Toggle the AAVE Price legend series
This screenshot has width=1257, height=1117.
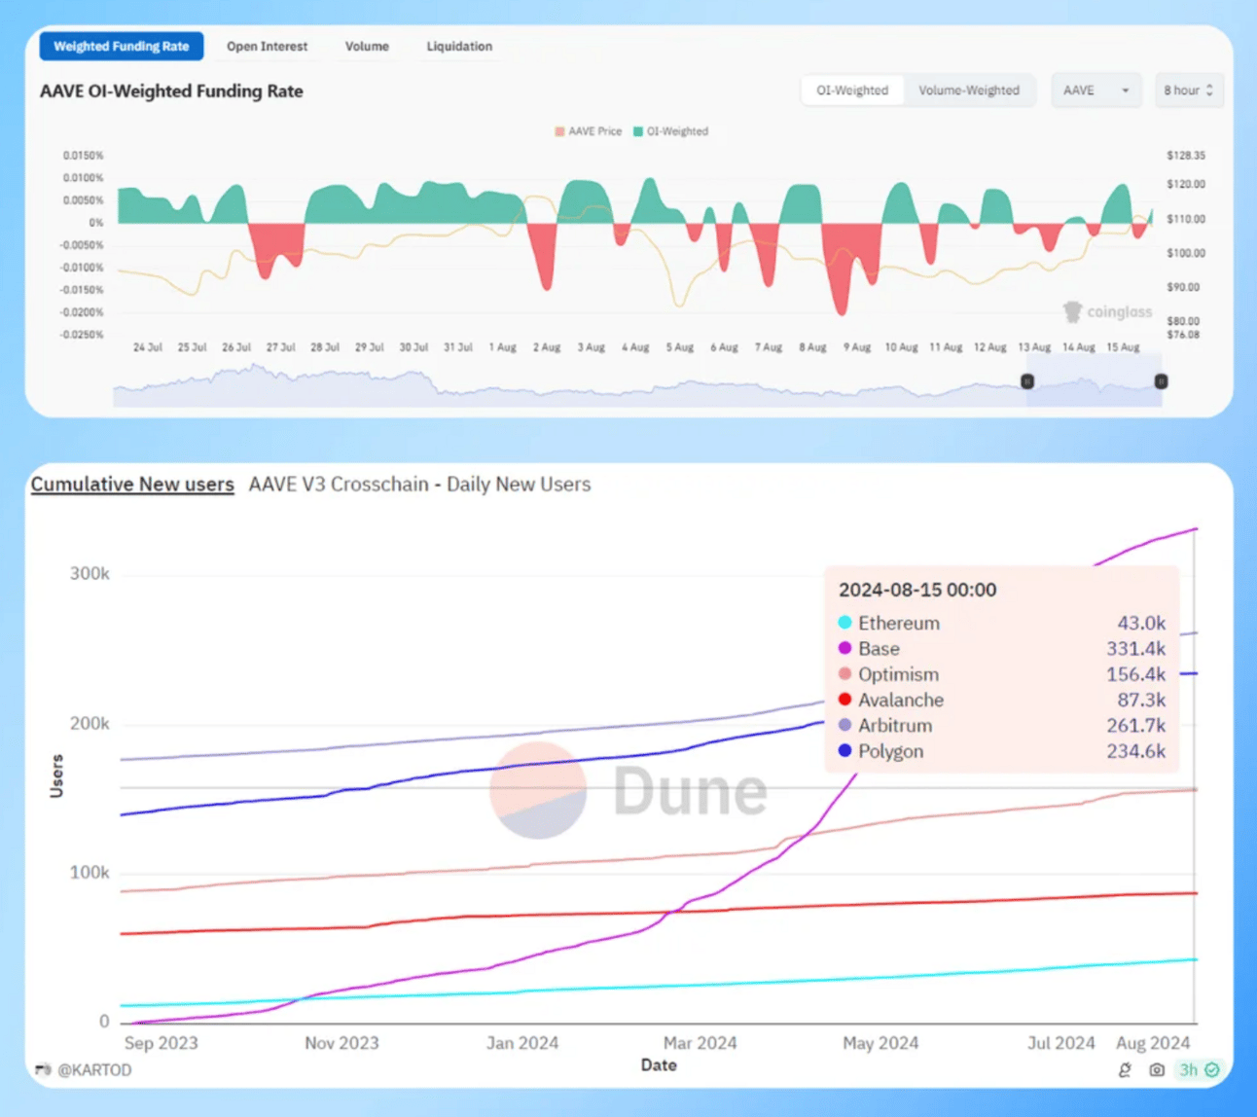click(x=588, y=131)
